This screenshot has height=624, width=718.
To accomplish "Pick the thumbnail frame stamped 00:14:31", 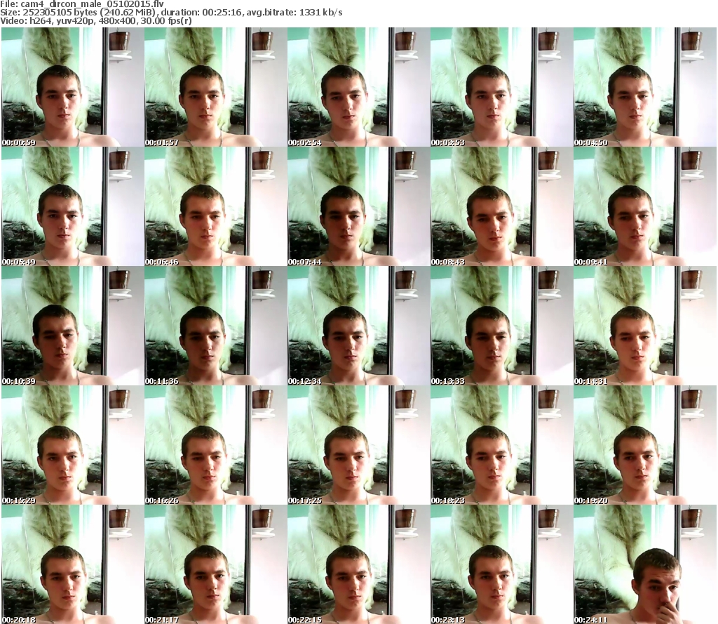I will (x=645, y=326).
